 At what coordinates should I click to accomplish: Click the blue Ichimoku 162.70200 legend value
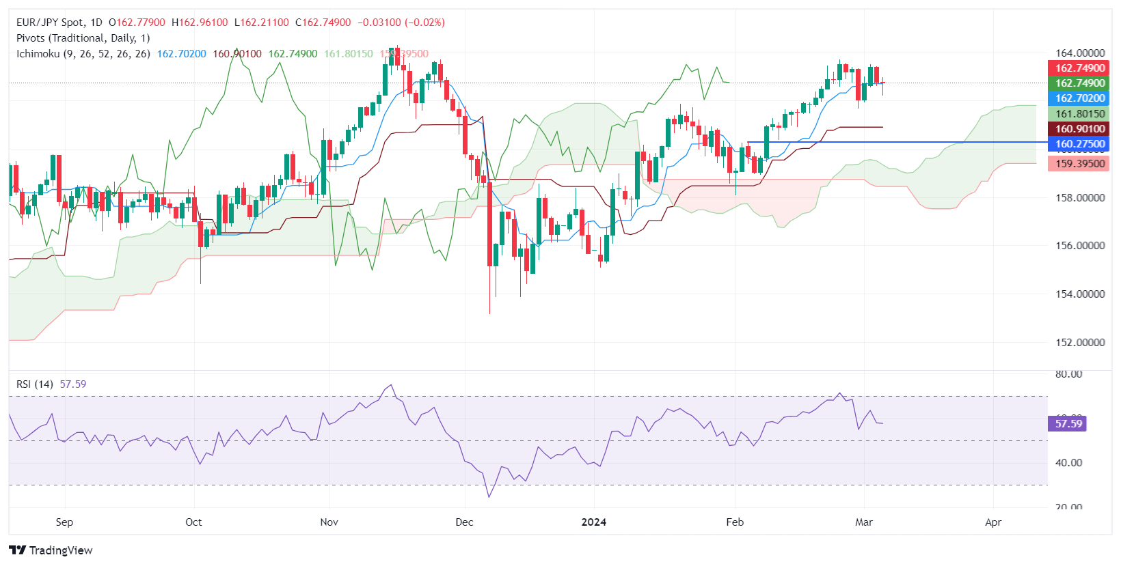click(181, 54)
